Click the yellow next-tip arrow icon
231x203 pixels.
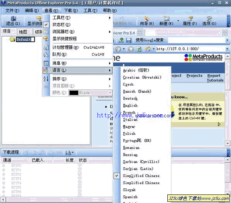219,124
